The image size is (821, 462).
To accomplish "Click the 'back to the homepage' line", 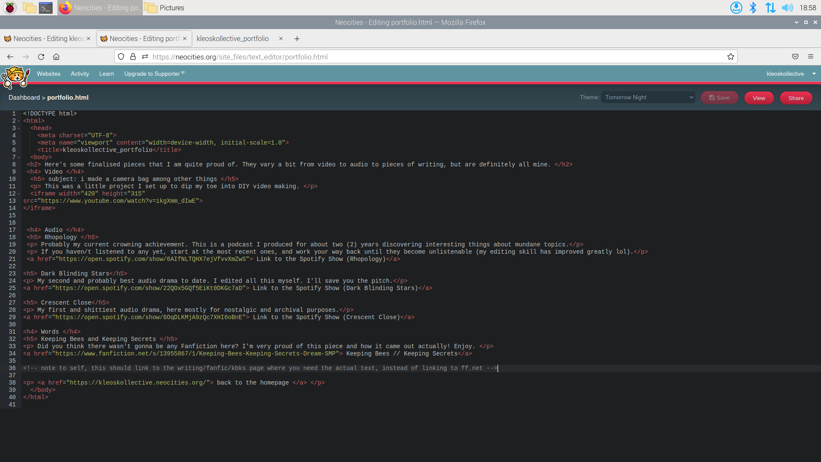I will [174, 382].
